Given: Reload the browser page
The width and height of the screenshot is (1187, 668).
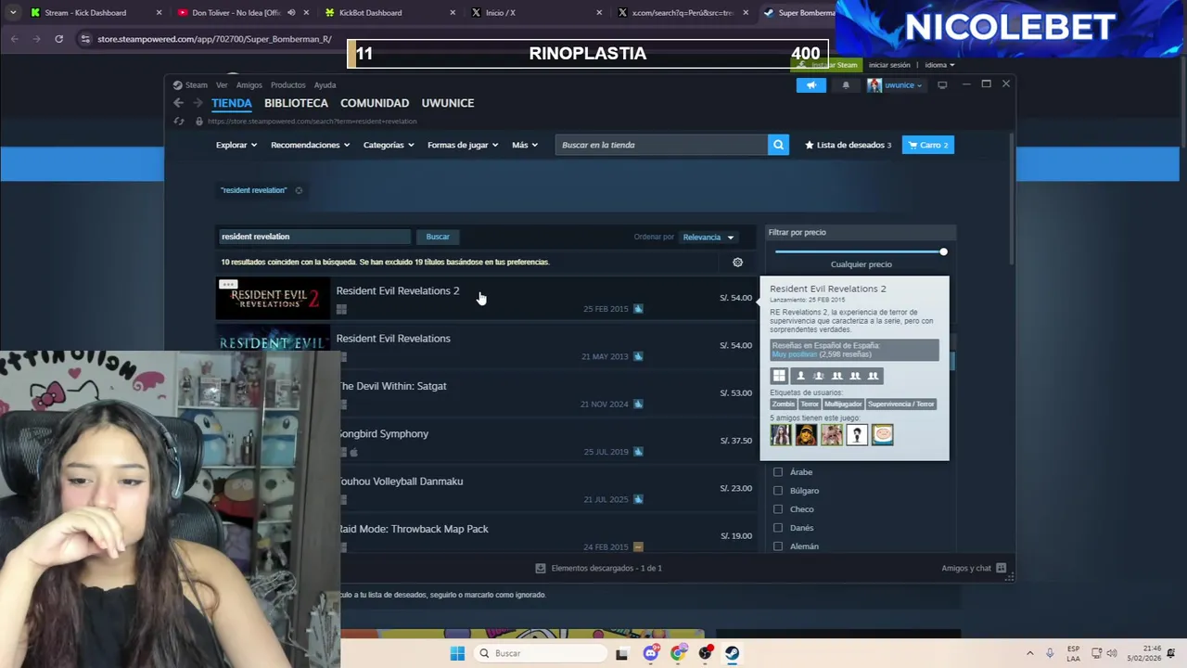Looking at the screenshot, I should point(58,39).
